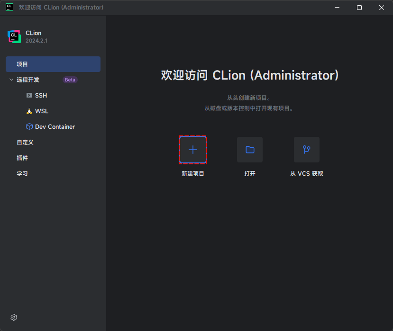Click the CLion logo above the sidebar list

pos(14,36)
